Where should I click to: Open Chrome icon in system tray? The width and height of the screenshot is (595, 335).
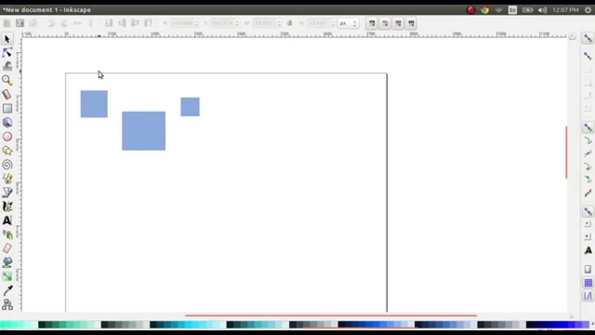[x=484, y=10]
